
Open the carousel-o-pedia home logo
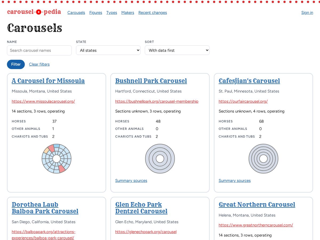34,12
